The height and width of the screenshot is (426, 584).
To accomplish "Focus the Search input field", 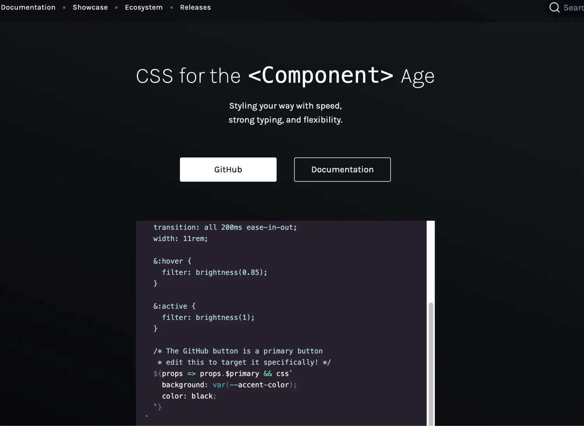I will pos(573,8).
